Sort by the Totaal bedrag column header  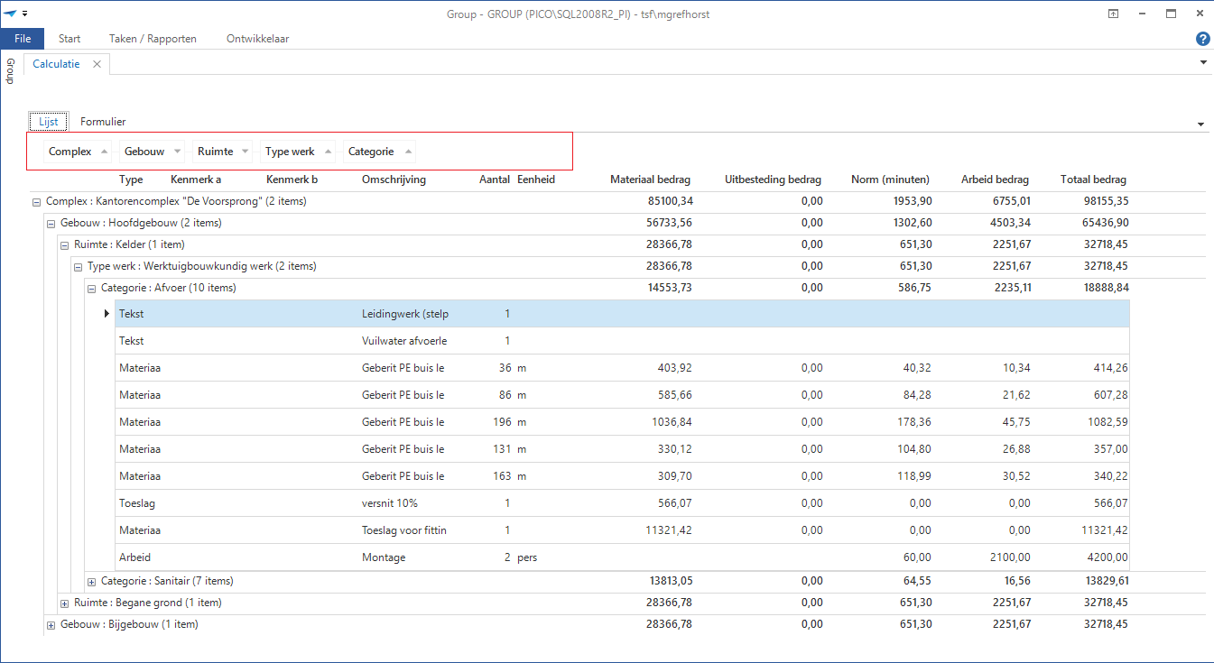[x=1093, y=180]
